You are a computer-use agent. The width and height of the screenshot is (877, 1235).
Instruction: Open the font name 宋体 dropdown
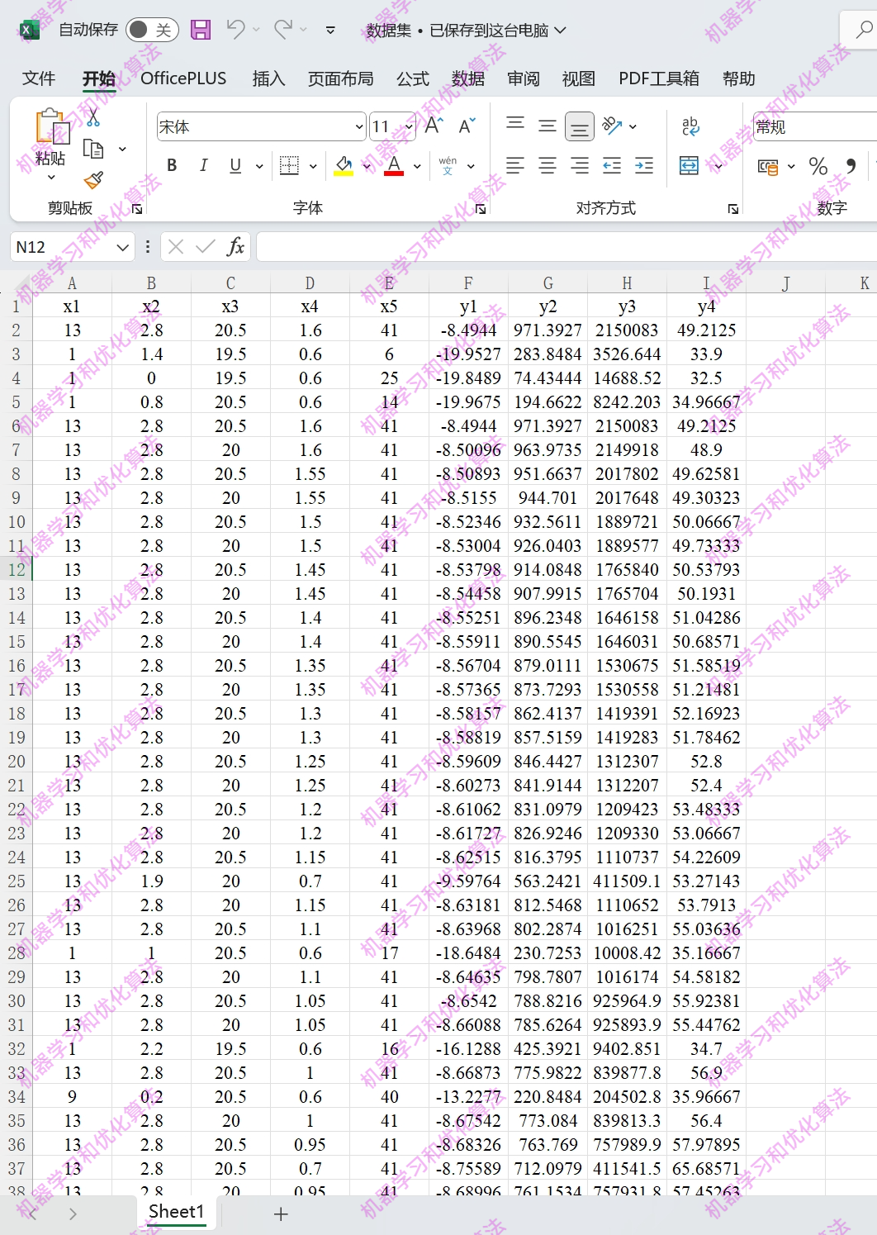point(359,126)
